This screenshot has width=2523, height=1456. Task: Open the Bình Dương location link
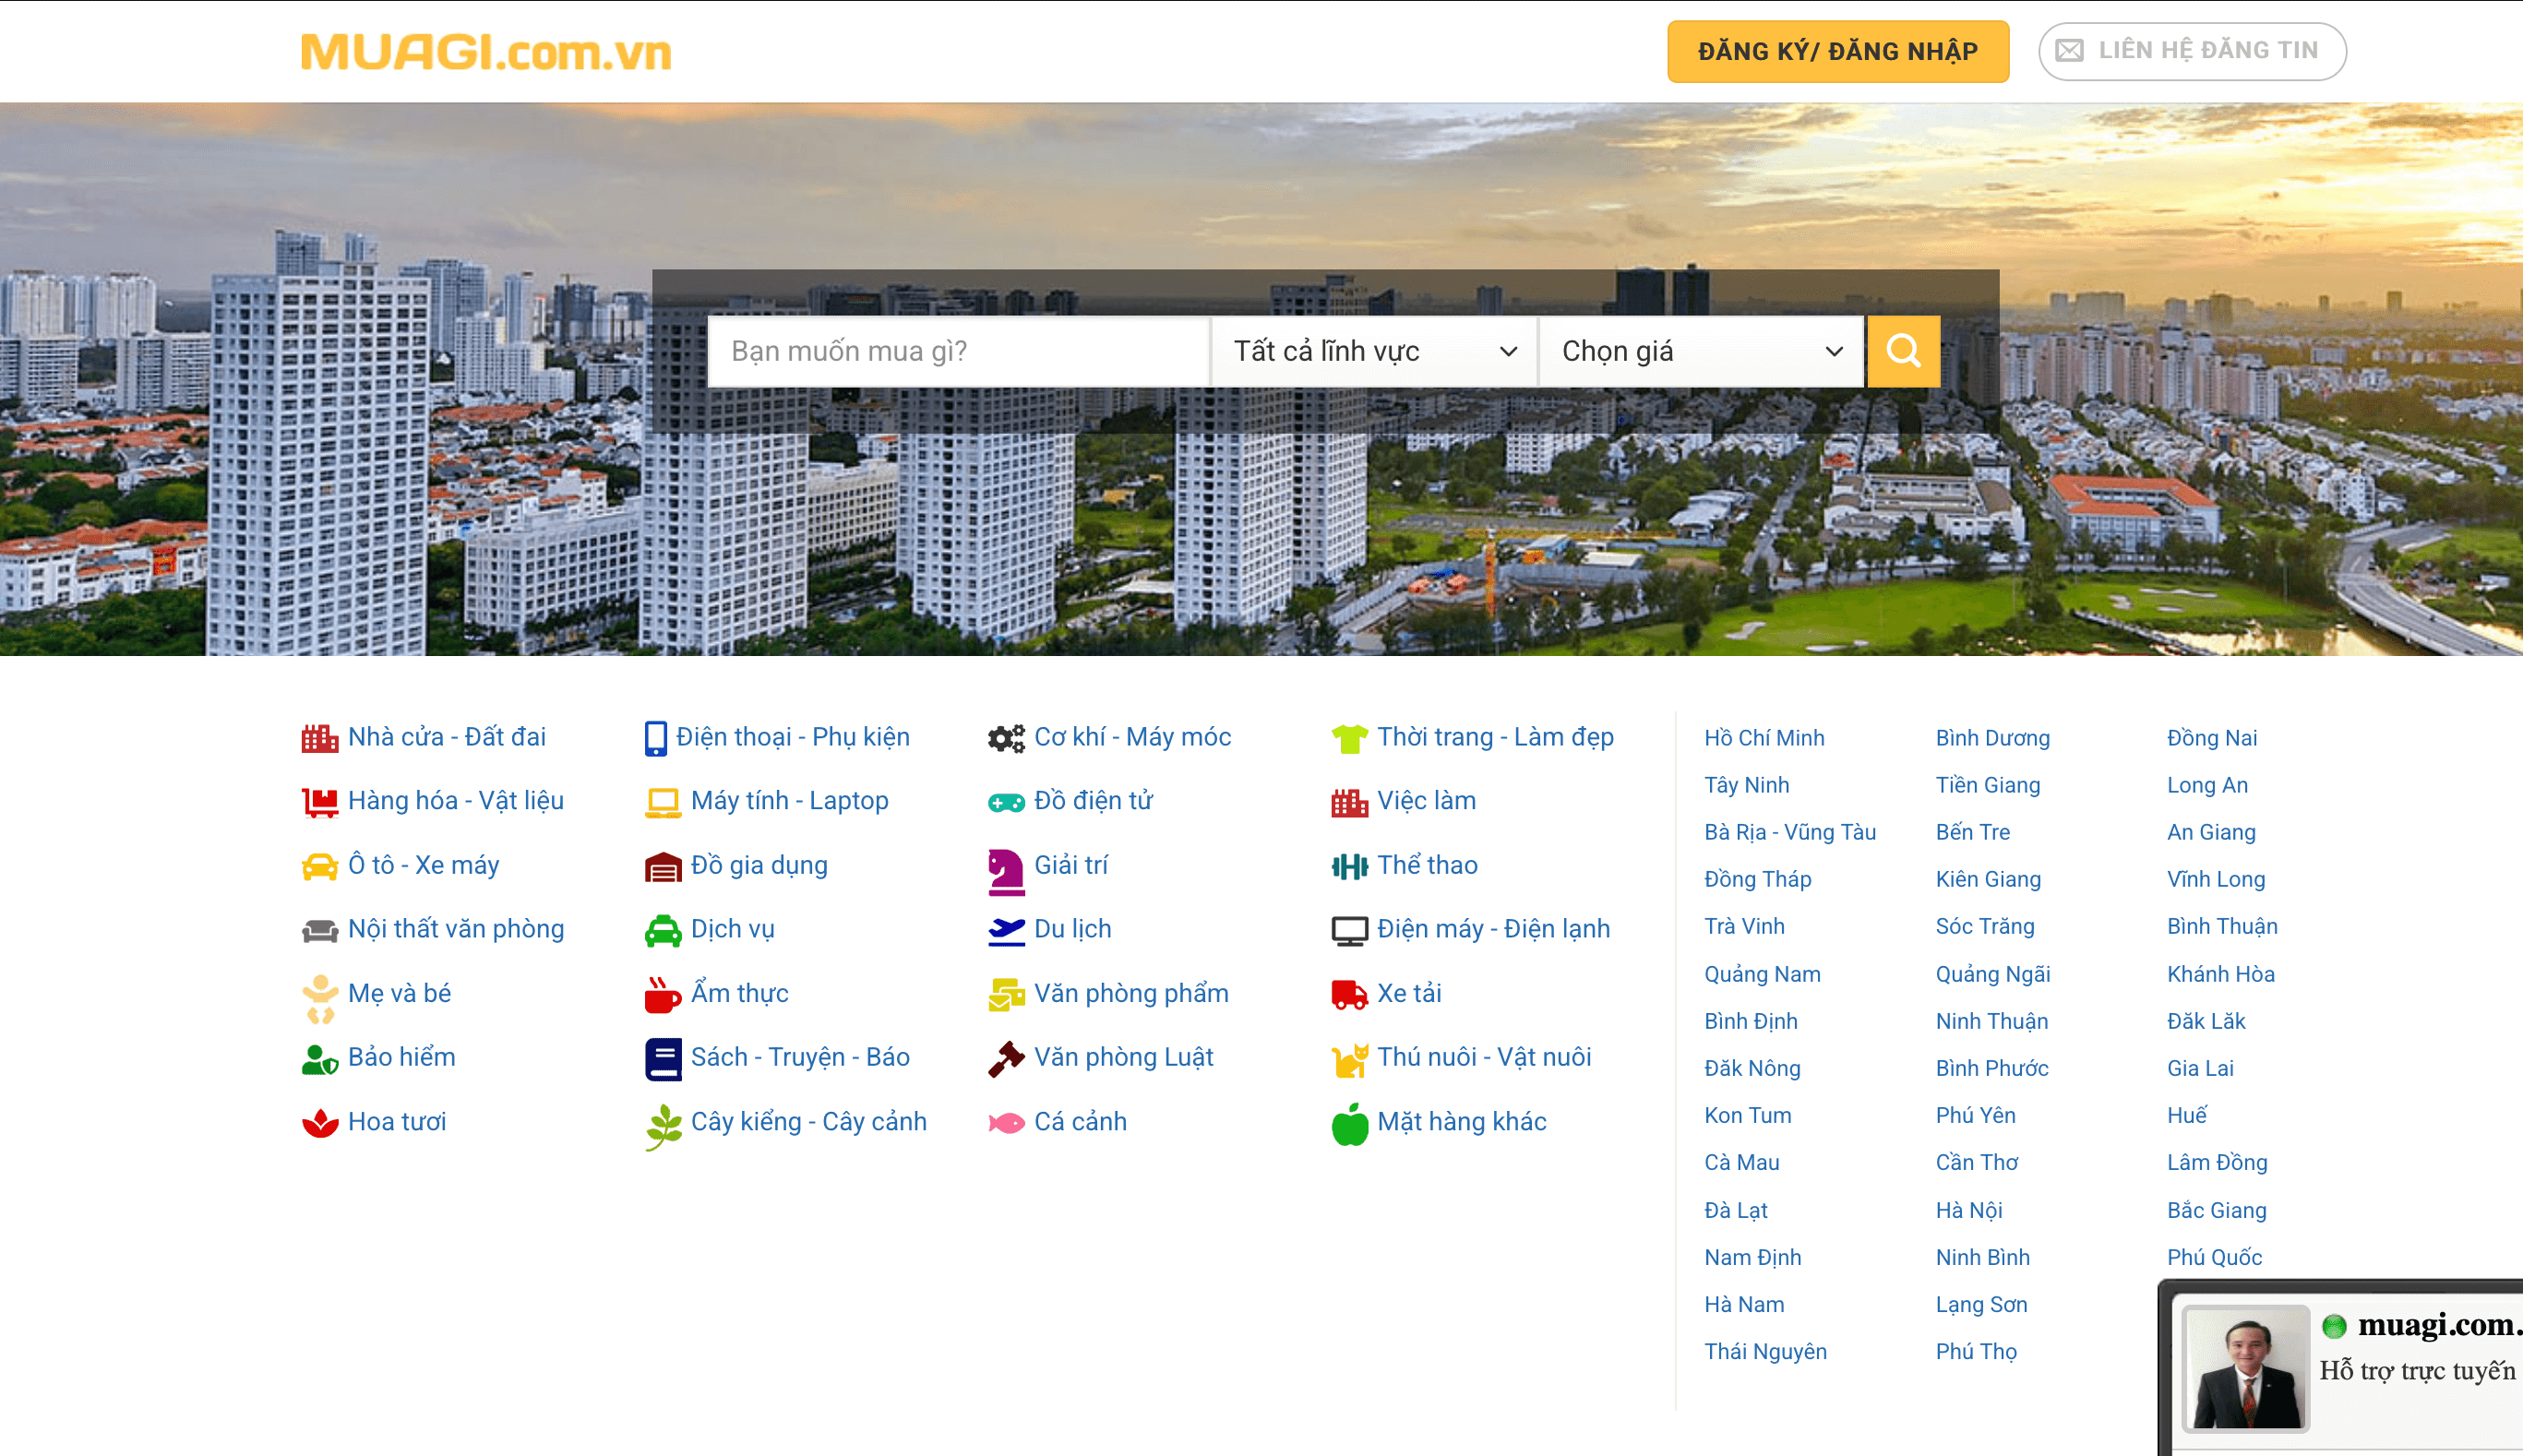tap(1992, 738)
